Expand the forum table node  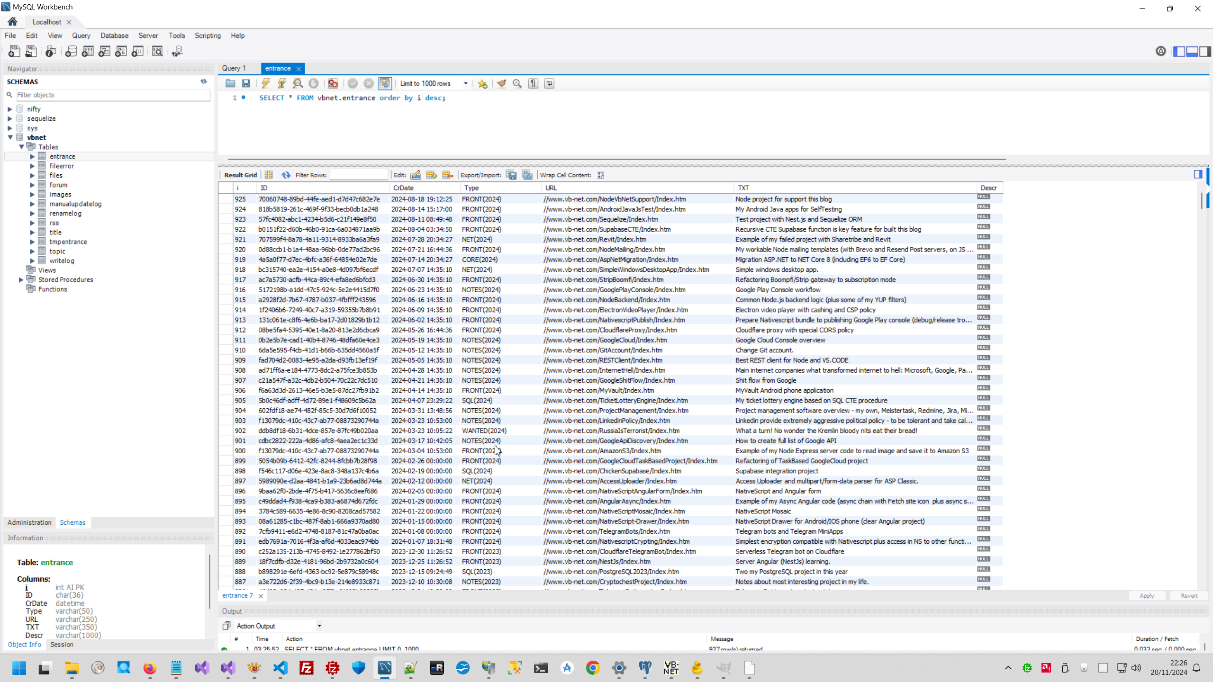[32, 185]
